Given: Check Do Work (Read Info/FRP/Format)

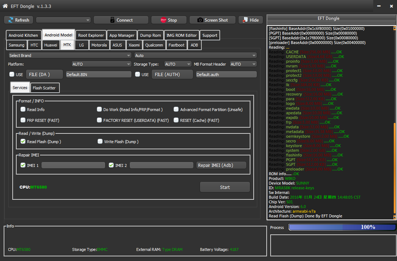Looking at the screenshot, I should [x=99, y=109].
